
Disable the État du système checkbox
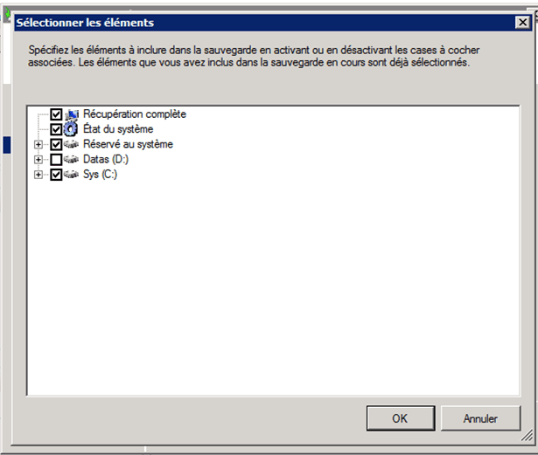click(57, 129)
